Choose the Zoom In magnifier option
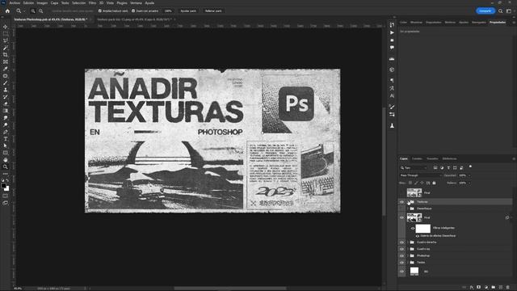 [x=33, y=11]
